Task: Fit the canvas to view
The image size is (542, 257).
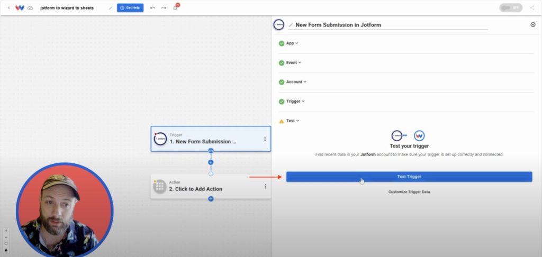Action: [6, 244]
